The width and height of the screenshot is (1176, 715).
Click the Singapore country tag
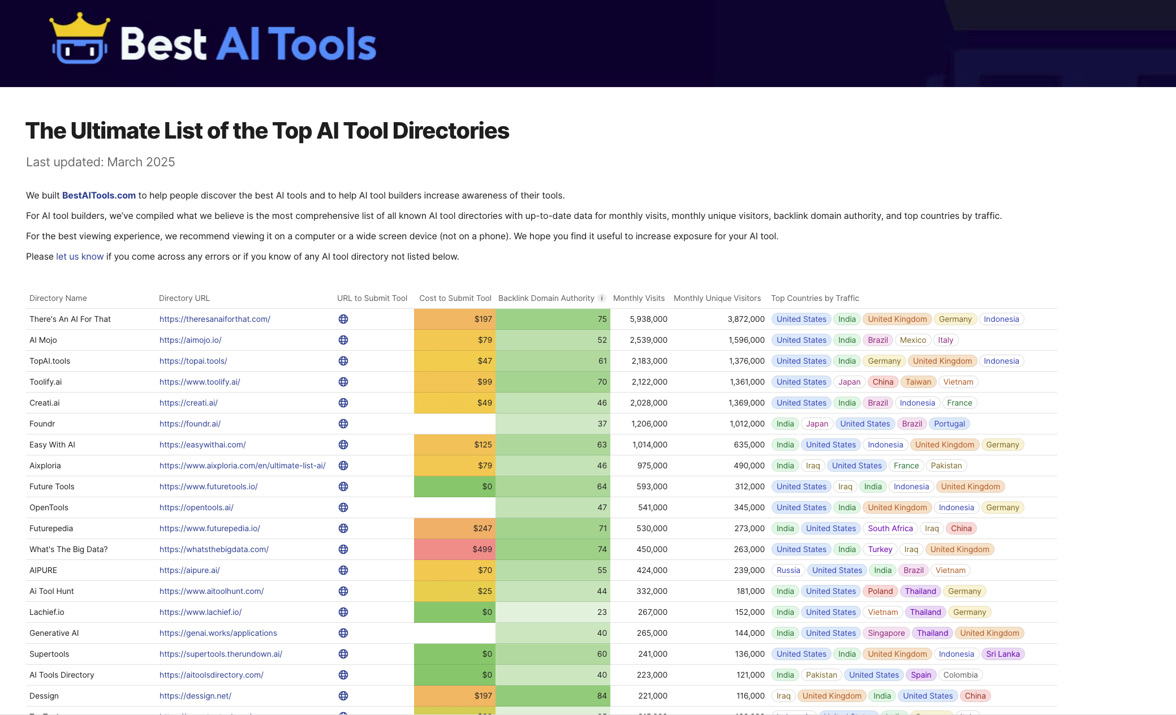click(x=886, y=633)
